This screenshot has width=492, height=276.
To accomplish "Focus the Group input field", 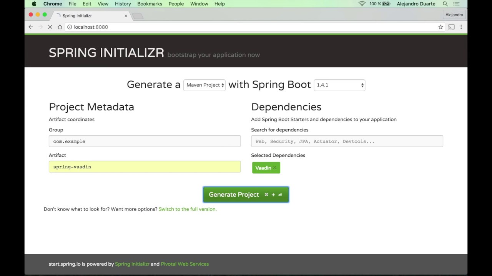I will 145,141.
